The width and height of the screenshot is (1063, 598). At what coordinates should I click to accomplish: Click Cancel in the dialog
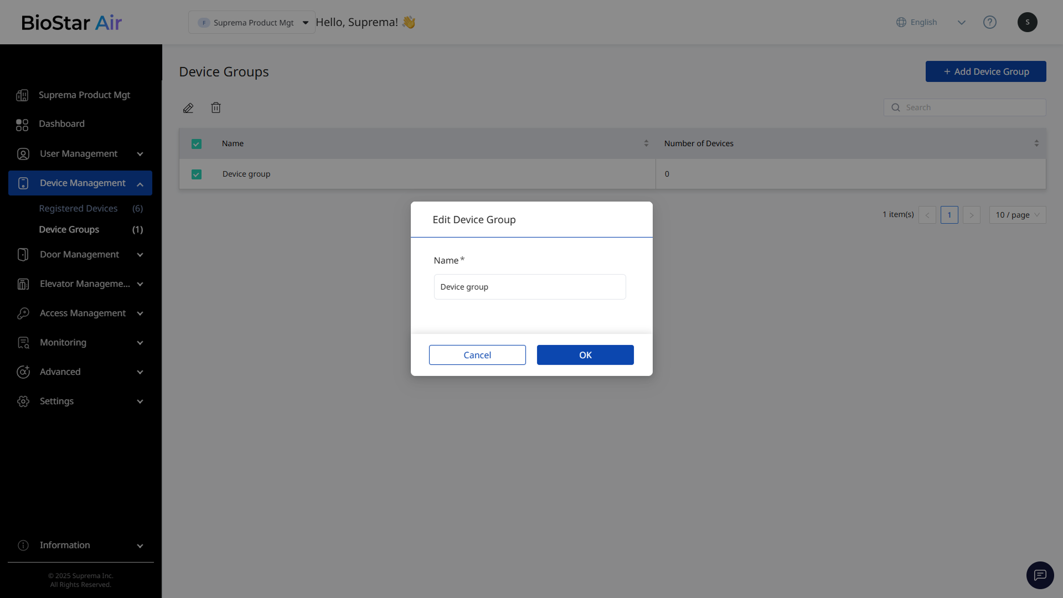477,355
